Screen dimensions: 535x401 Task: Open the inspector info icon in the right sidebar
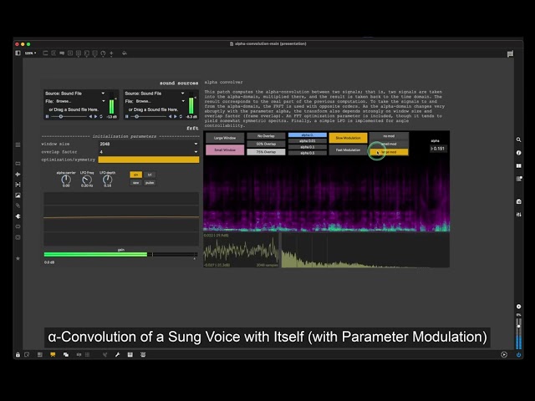518,153
